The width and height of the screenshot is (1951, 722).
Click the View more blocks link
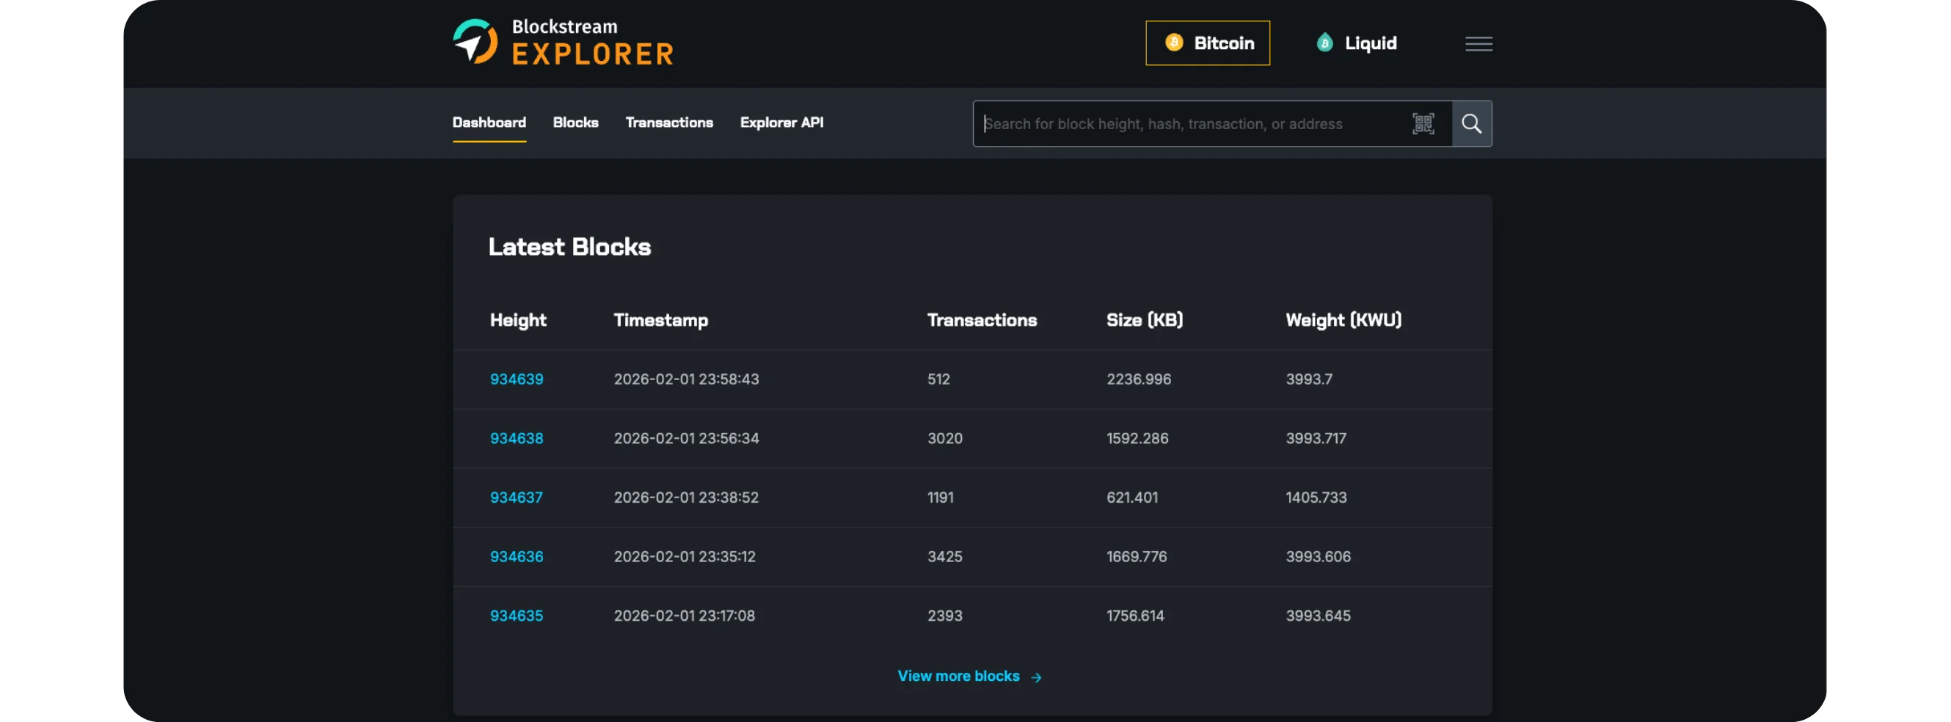(958, 677)
